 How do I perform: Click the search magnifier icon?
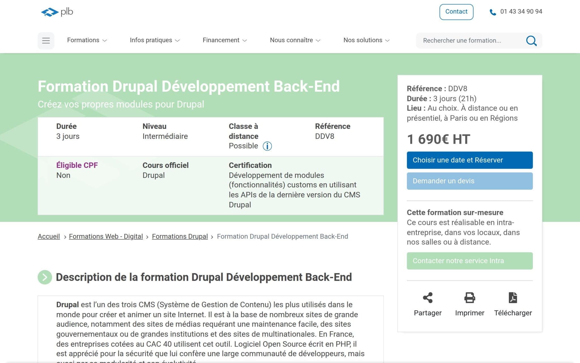click(x=531, y=41)
